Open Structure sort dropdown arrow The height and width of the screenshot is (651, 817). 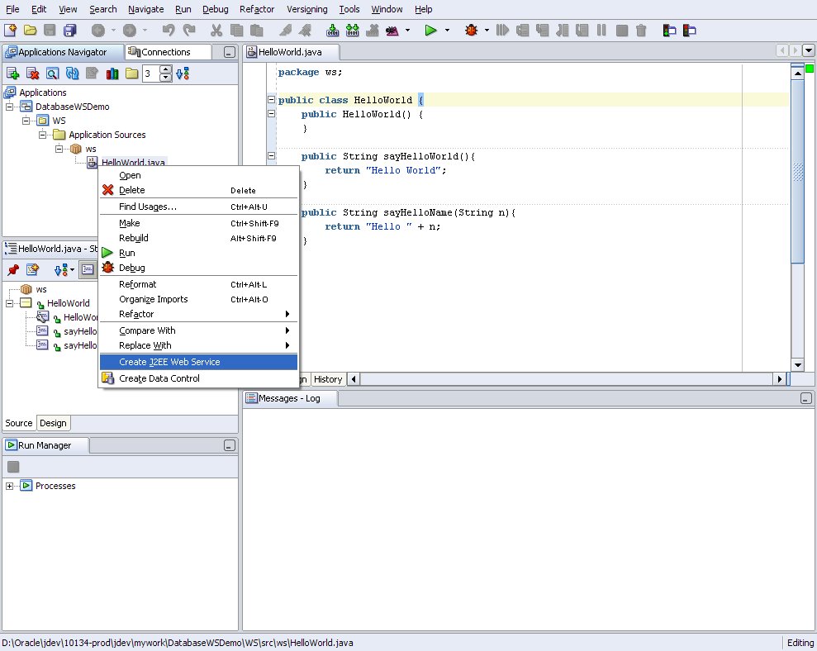(72, 269)
